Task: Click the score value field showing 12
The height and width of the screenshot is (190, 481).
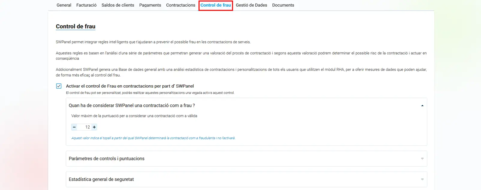Action: [x=84, y=127]
